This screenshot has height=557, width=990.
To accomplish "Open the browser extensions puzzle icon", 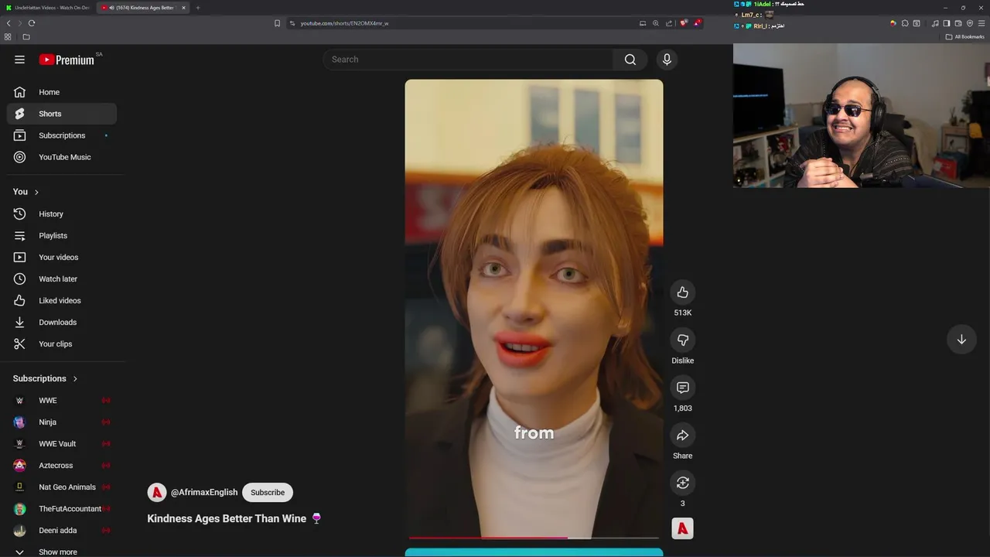I will [905, 23].
